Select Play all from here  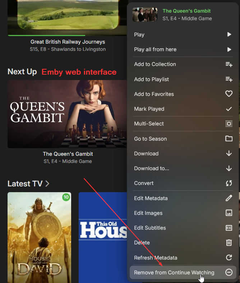183,49
